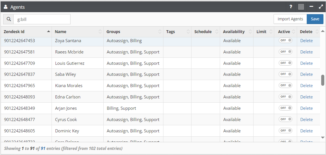
Task: Sort by Availability column sort arrows
Action: pyautogui.click(x=250, y=32)
